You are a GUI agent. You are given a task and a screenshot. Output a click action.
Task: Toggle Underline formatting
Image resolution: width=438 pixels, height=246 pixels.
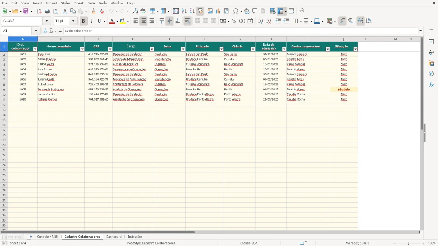[99, 21]
